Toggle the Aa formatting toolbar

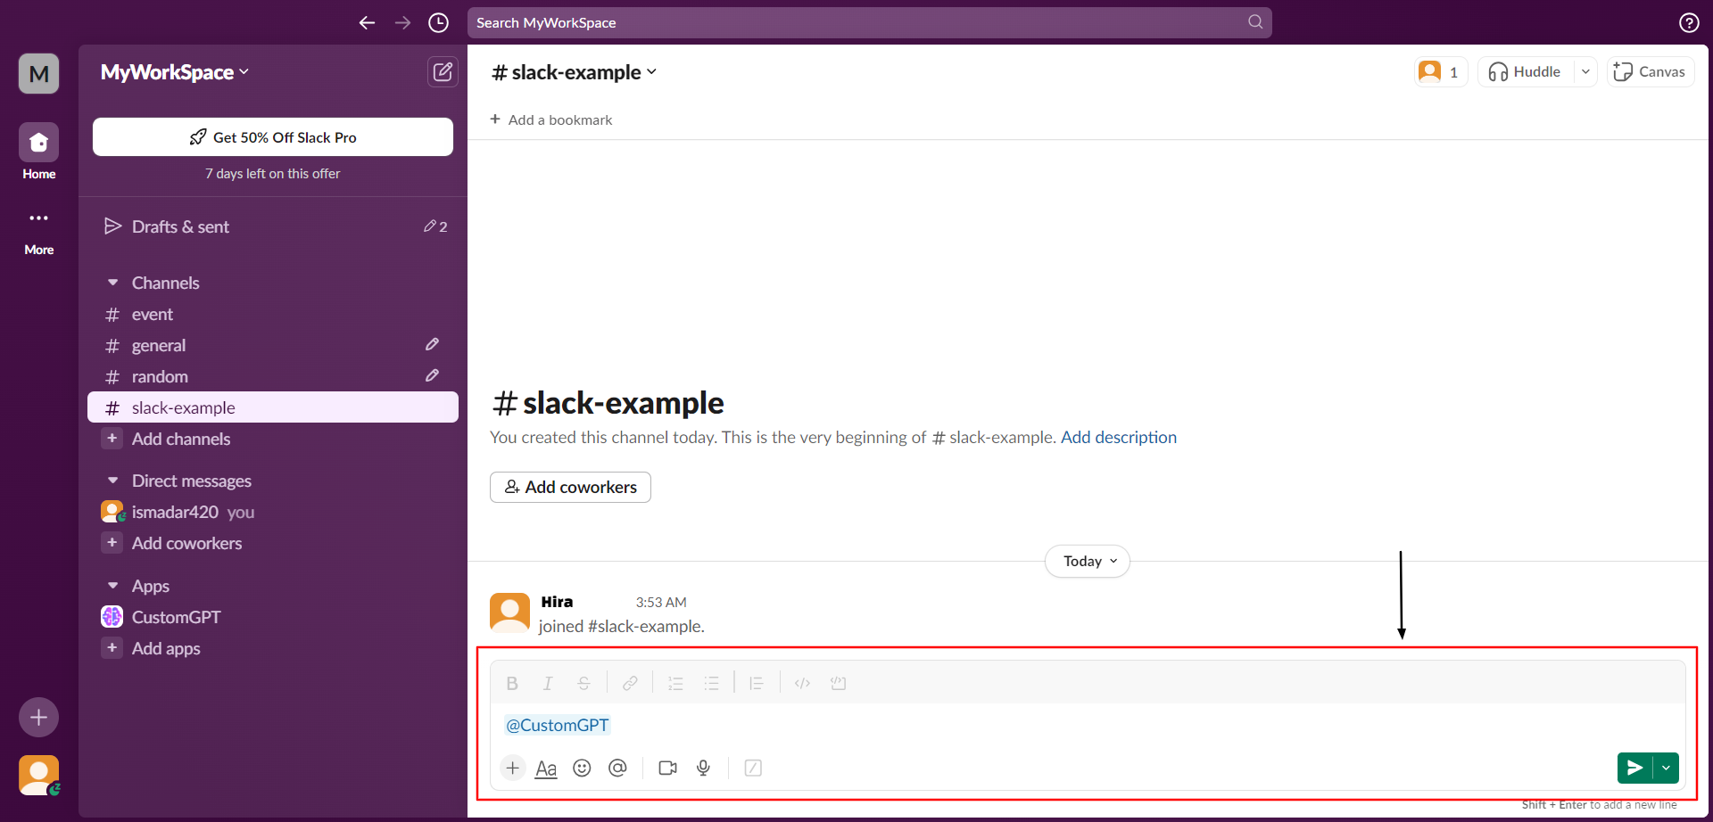[x=546, y=768]
